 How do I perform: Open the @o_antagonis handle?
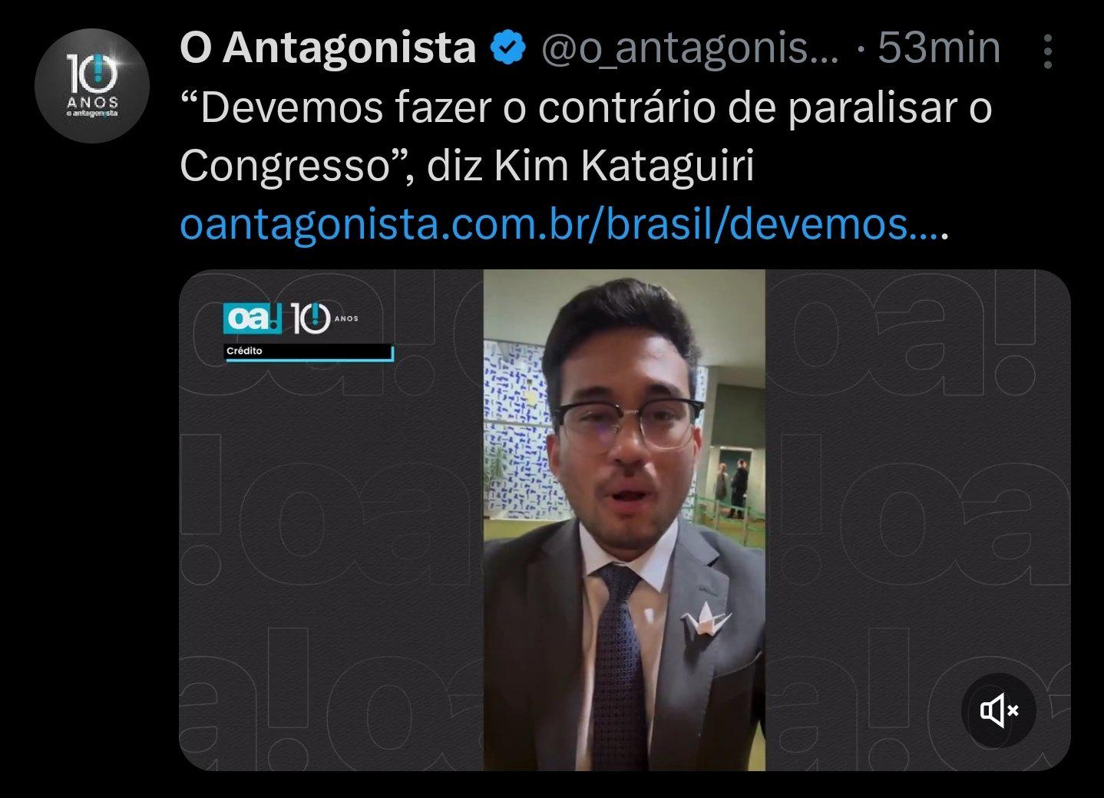pos(690,49)
